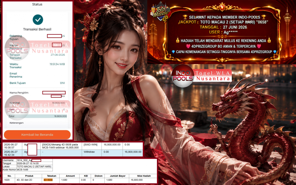Select the Tanggal value 2026-06-27 15:14:05
The height and width of the screenshot is (185, 296).
pos(27,164)
